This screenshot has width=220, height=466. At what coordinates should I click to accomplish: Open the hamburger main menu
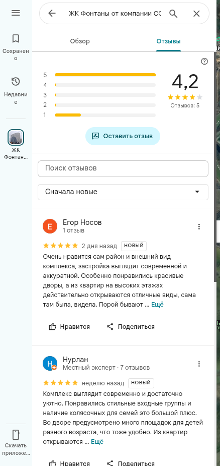tap(16, 13)
